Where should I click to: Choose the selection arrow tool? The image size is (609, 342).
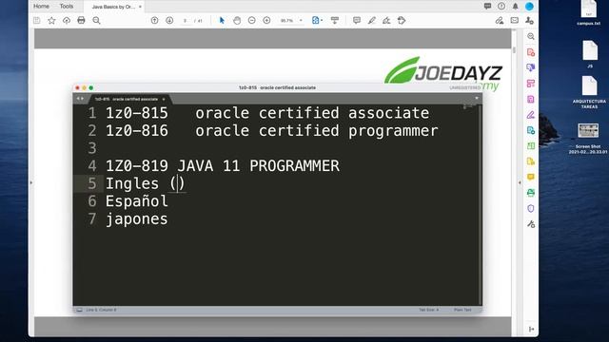point(222,21)
